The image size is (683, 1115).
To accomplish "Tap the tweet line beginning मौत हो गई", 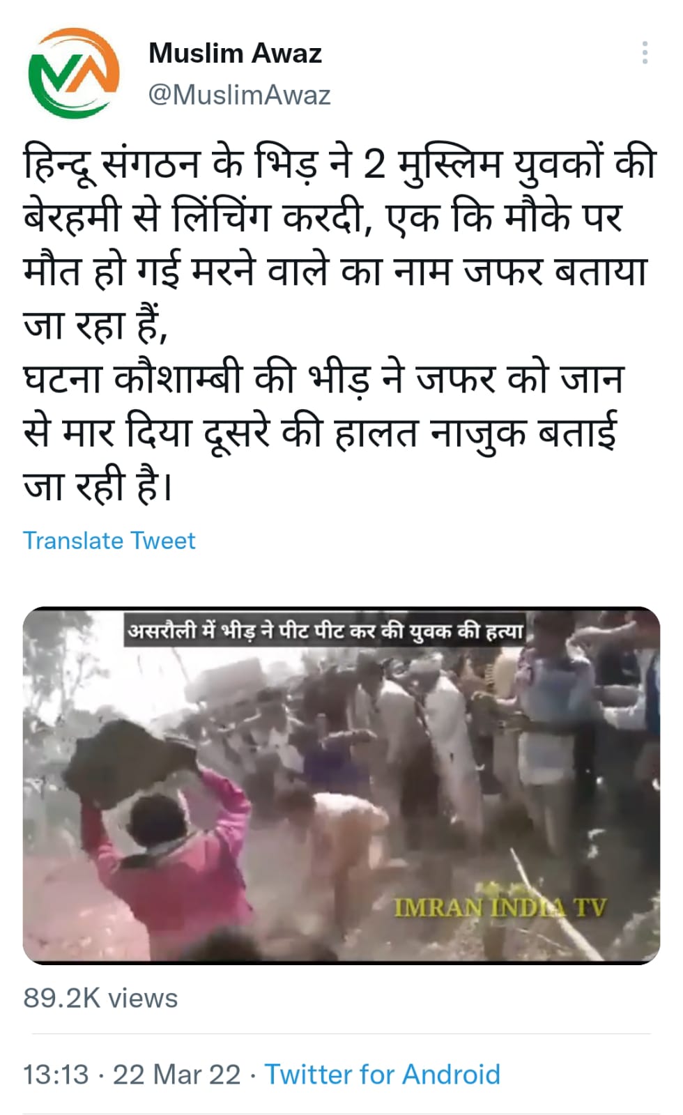I will 335,272.
